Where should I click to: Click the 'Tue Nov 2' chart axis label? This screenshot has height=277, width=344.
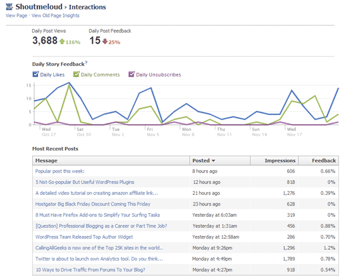pos(118,132)
